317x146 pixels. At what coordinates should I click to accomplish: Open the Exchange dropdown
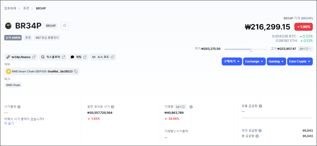[254, 61]
